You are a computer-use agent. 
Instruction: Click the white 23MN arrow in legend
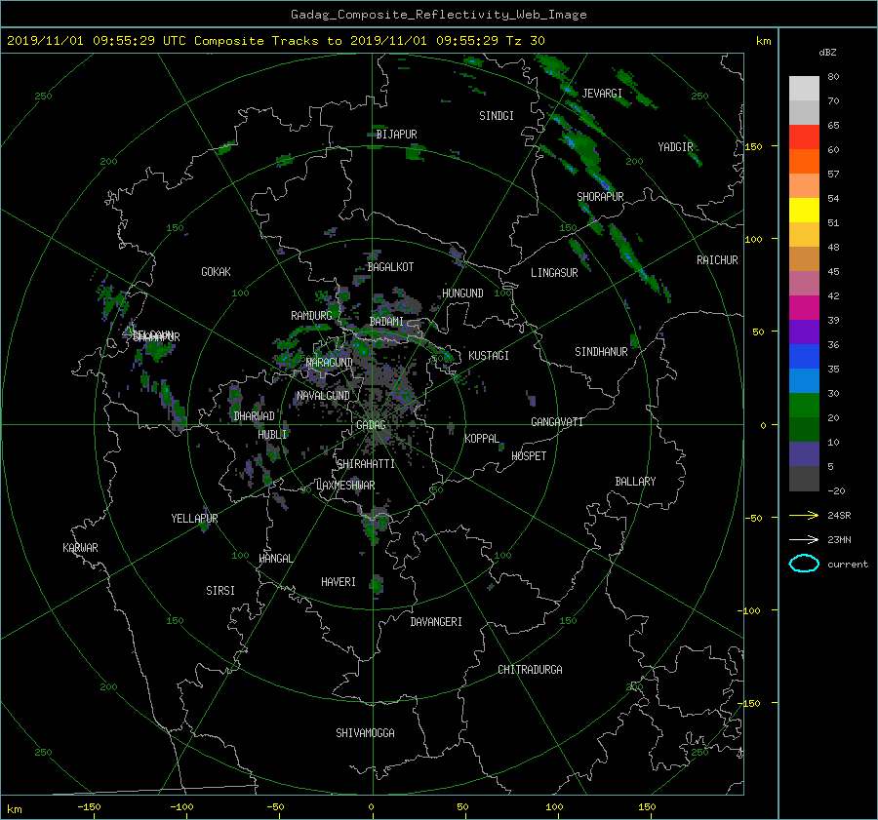coord(804,539)
